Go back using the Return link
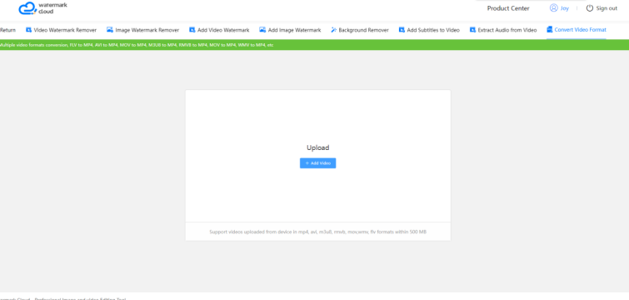 coord(7,30)
